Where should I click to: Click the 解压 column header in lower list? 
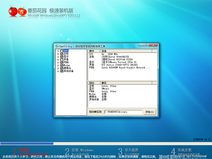pos(126,83)
